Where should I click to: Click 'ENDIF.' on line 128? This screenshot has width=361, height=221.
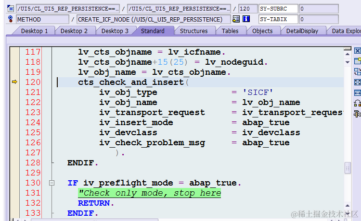(x=83, y=163)
